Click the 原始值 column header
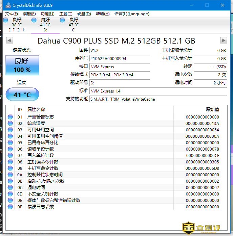 (x=212, y=109)
